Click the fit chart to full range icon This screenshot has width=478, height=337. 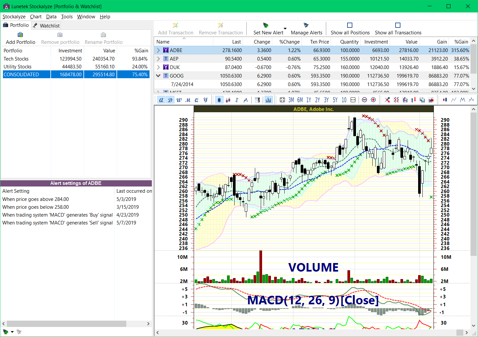tap(282, 100)
